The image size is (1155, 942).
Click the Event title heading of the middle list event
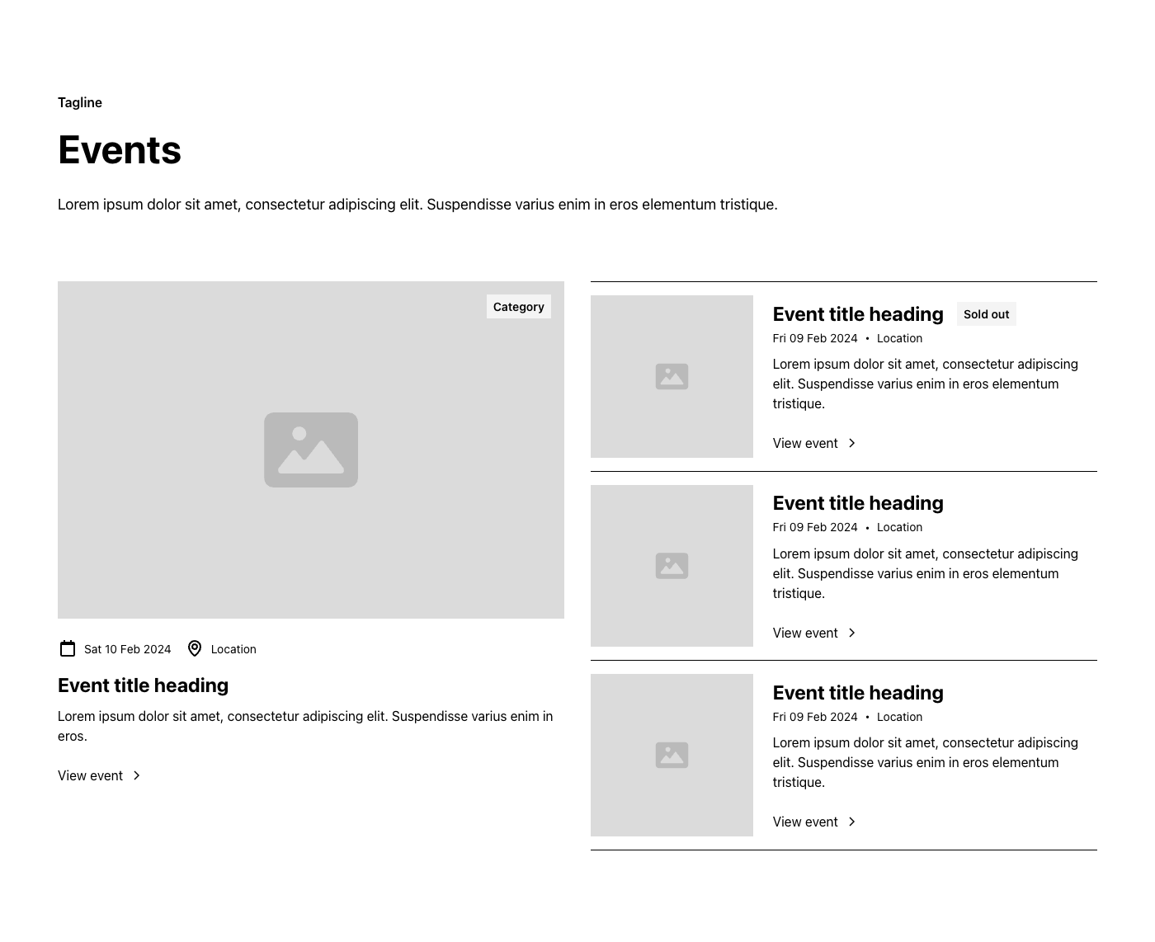[x=858, y=503]
